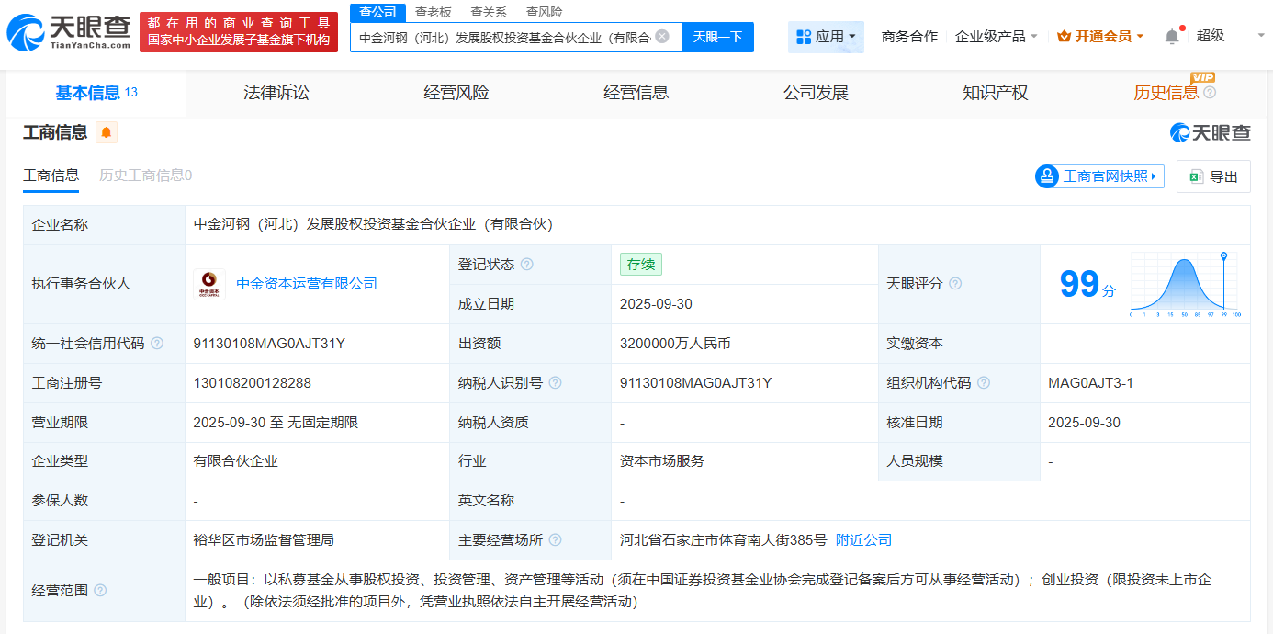Expand the 企业级产品 dropdown
Viewport: 1273px width, 634px height.
pos(997,37)
